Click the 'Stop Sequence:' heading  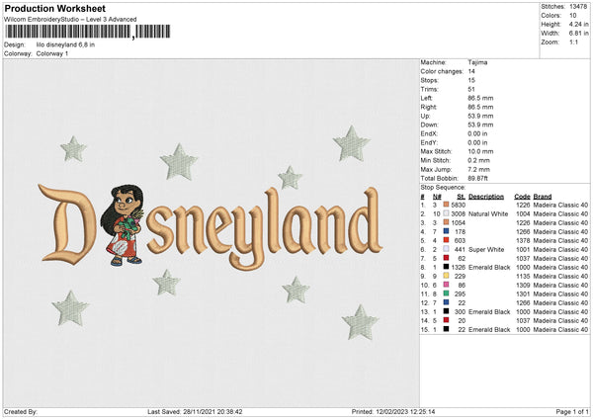(x=443, y=188)
